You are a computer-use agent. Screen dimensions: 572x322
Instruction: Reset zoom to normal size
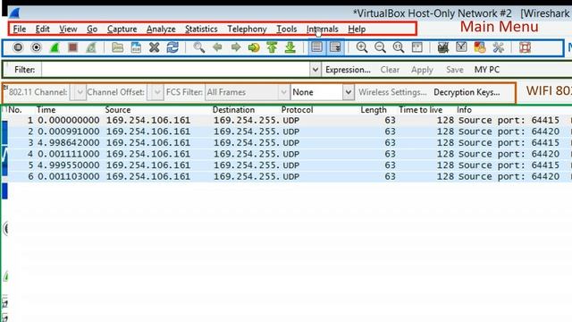[398, 47]
